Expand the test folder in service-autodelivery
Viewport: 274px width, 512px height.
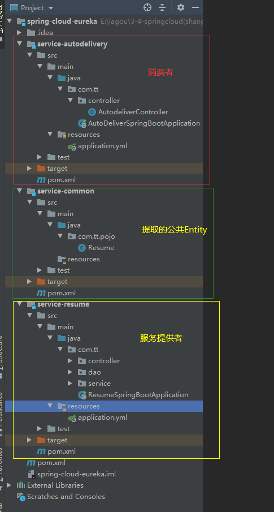pyautogui.click(x=40, y=157)
